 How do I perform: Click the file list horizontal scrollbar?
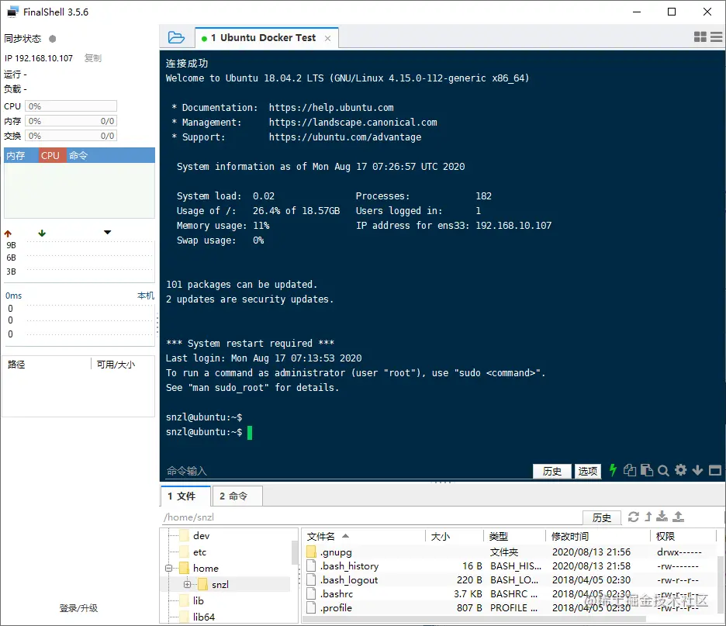coord(475,619)
